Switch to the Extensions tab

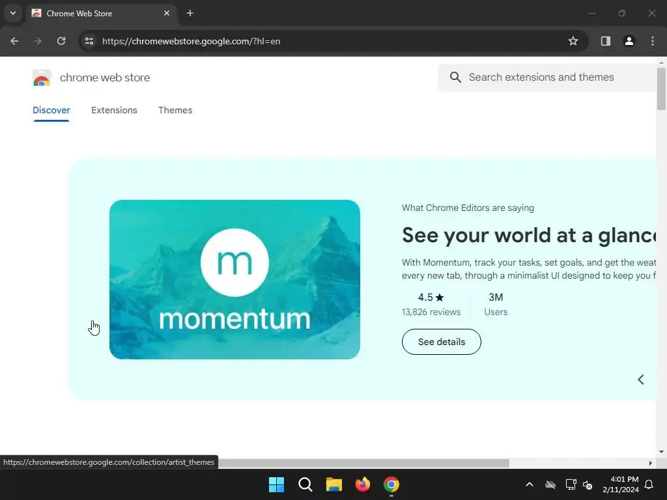tap(114, 110)
